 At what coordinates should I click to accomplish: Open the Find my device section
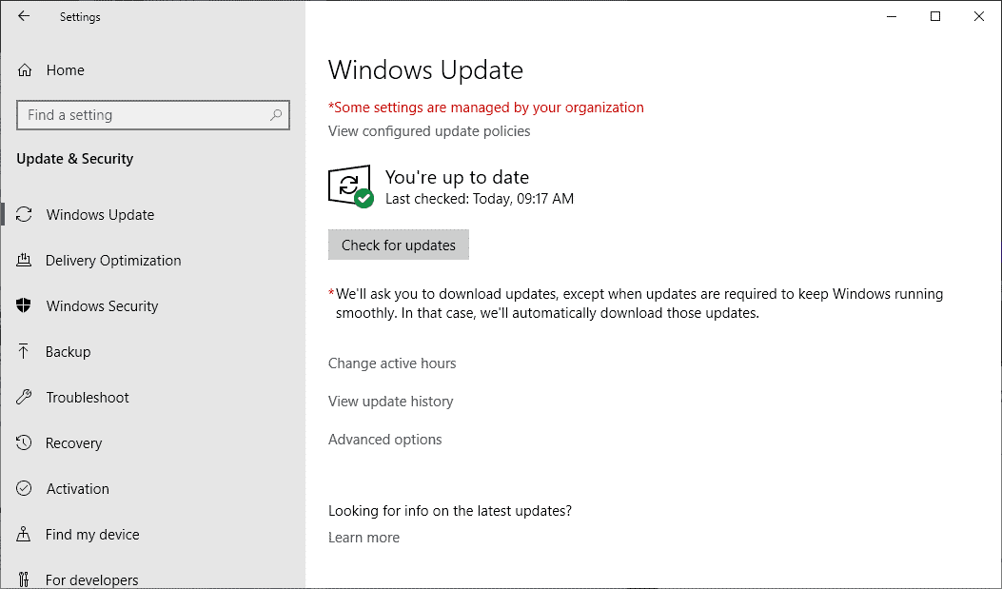tap(92, 535)
